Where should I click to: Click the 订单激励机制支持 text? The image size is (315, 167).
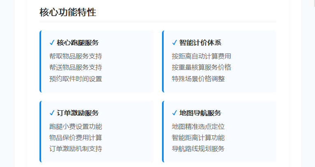76,149
